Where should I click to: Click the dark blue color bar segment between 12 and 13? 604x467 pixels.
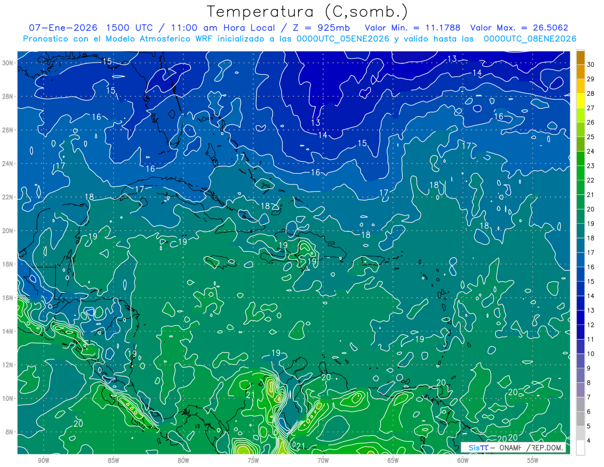click(580, 318)
